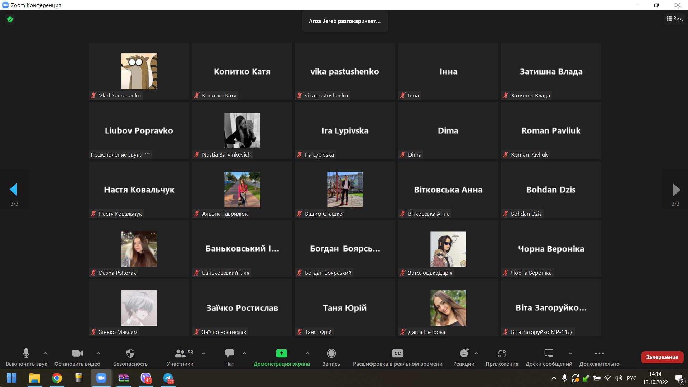Select Nastia Barvinkevich participant thumbnail

coord(242,130)
